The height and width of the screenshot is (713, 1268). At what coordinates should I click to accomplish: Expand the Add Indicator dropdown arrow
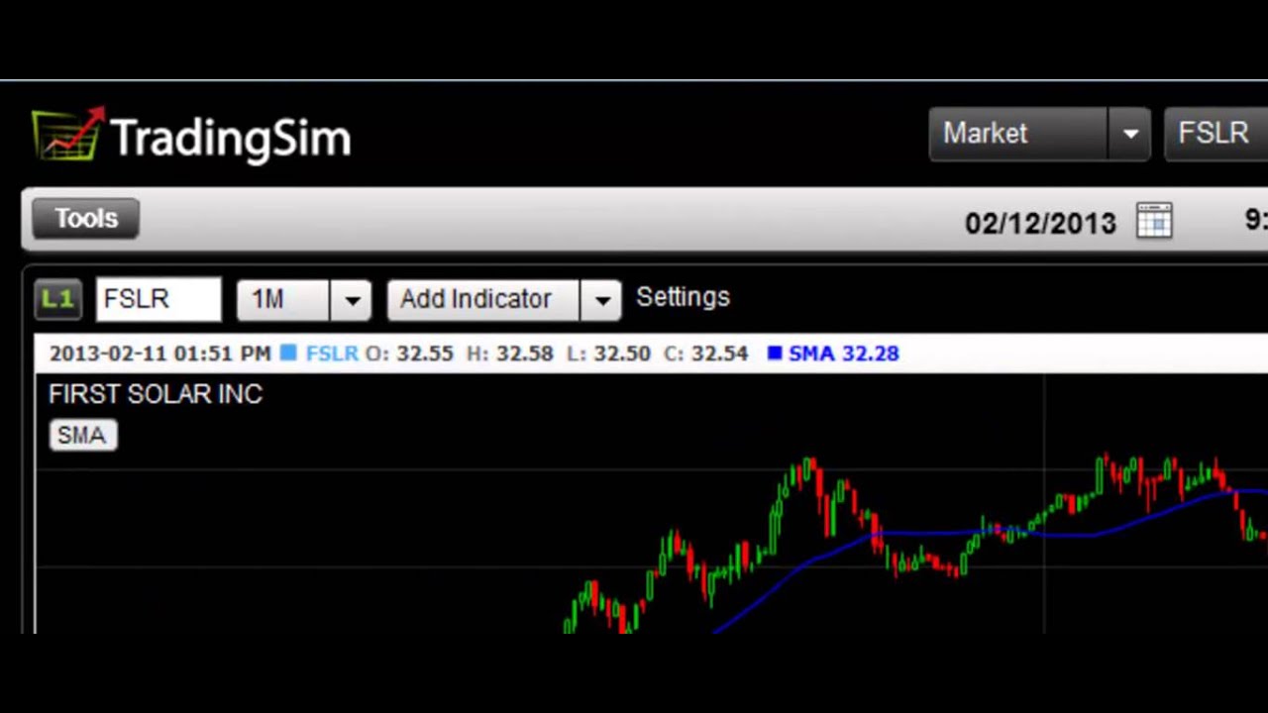click(601, 300)
